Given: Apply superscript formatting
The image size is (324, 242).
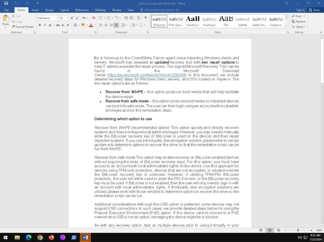Looking at the screenshot, I should click(x=68, y=25).
